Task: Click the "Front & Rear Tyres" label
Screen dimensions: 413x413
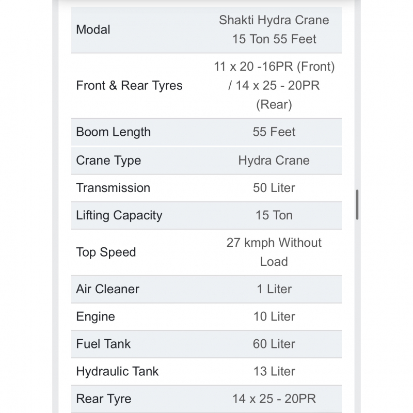Action: [x=130, y=85]
